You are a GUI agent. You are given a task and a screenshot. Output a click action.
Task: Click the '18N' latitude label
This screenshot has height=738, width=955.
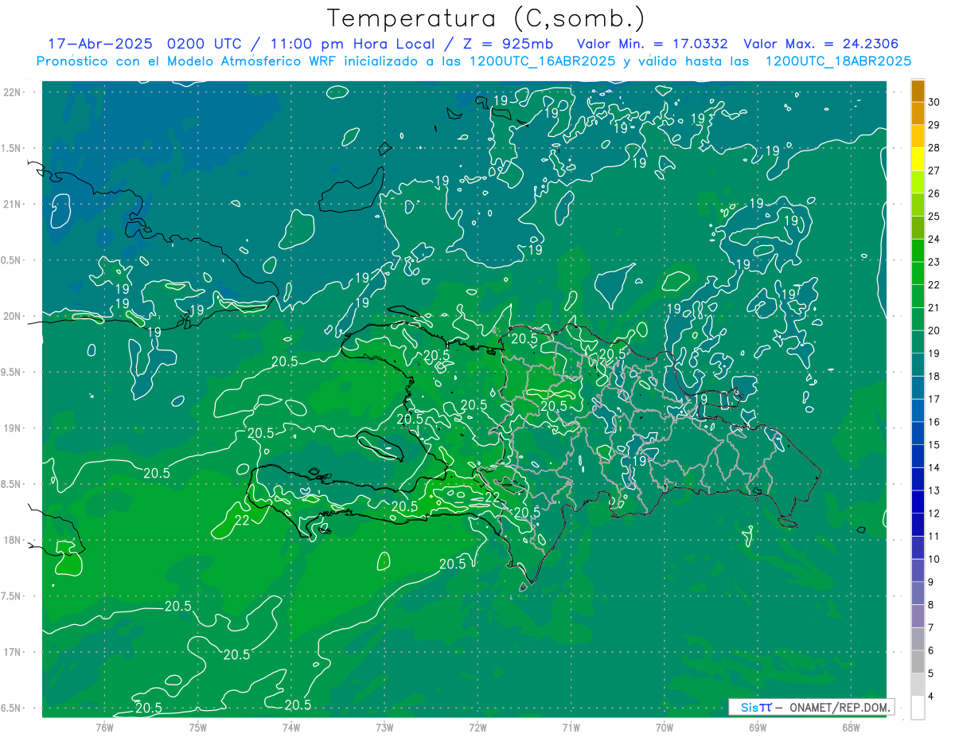13,540
